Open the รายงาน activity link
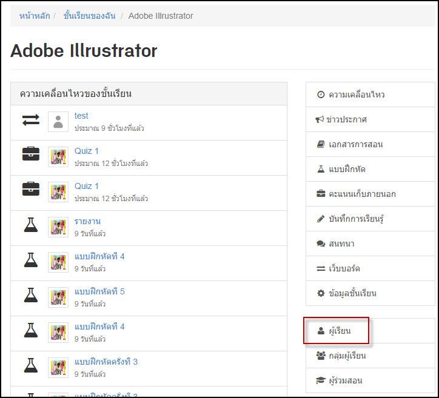439x398 pixels. [87, 221]
